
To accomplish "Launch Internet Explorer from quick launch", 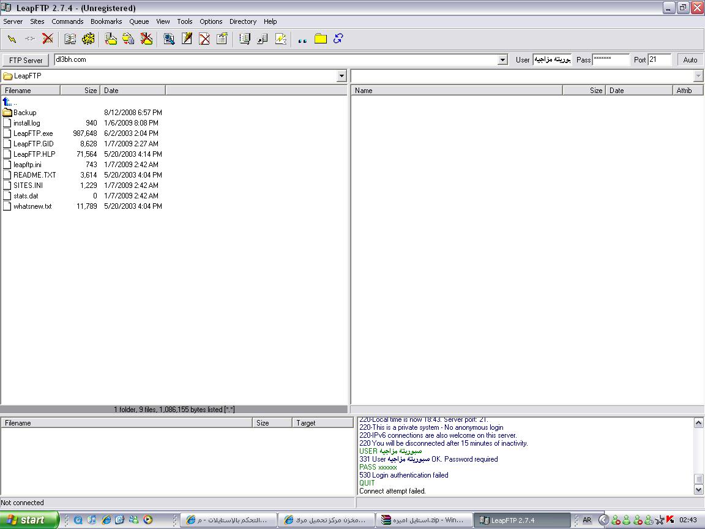I will (106, 520).
